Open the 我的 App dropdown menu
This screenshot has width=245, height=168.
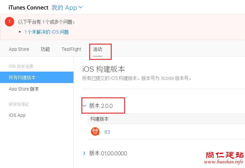click(x=67, y=7)
